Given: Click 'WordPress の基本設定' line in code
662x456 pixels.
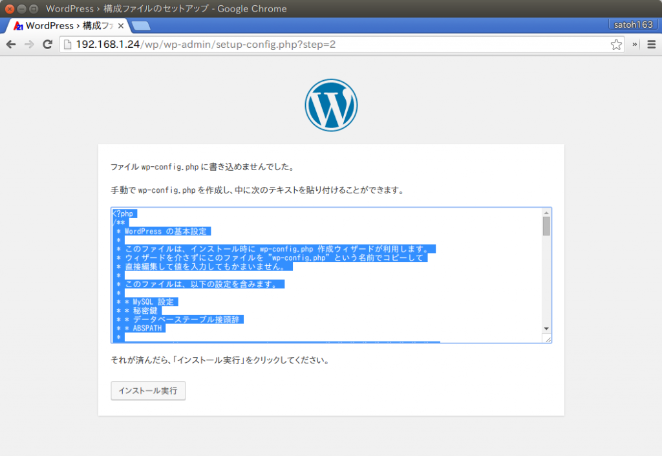Looking at the screenshot, I should coord(165,232).
